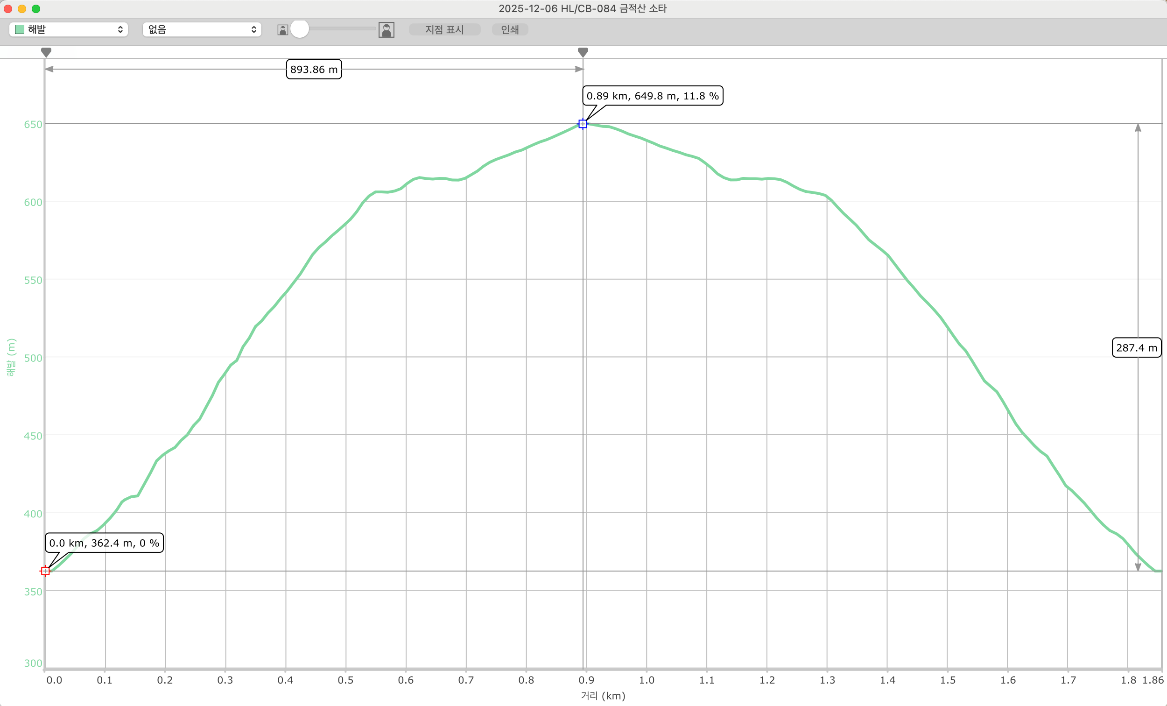Click the large portrait zoom-in icon
The height and width of the screenshot is (706, 1167).
387,30
